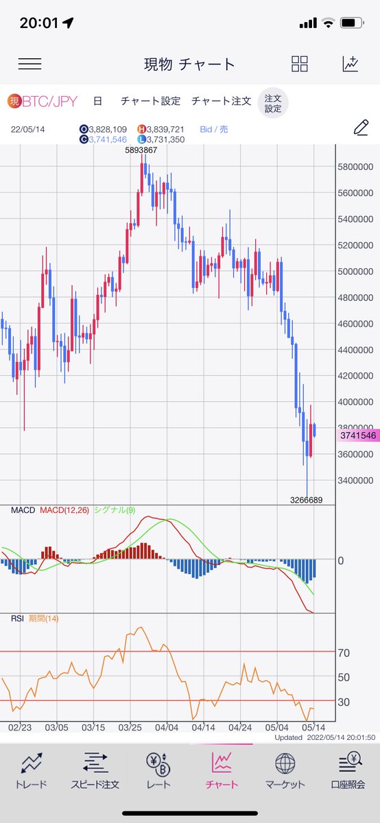Tap the 現物 チャート screen title
This screenshot has height=823, width=380.
[189, 64]
